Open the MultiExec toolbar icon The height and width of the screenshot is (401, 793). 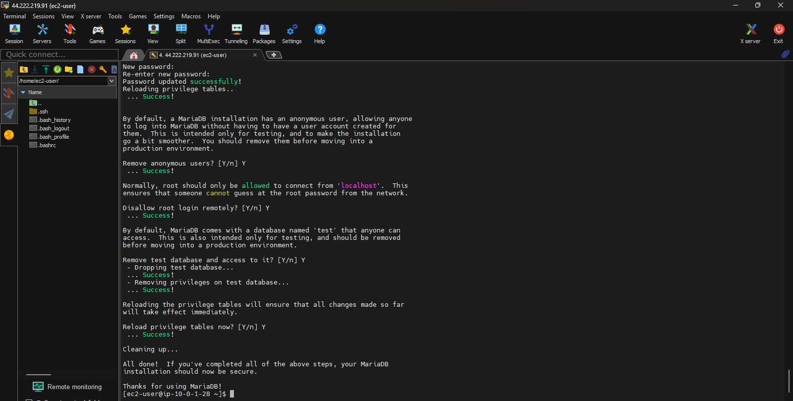tap(209, 34)
